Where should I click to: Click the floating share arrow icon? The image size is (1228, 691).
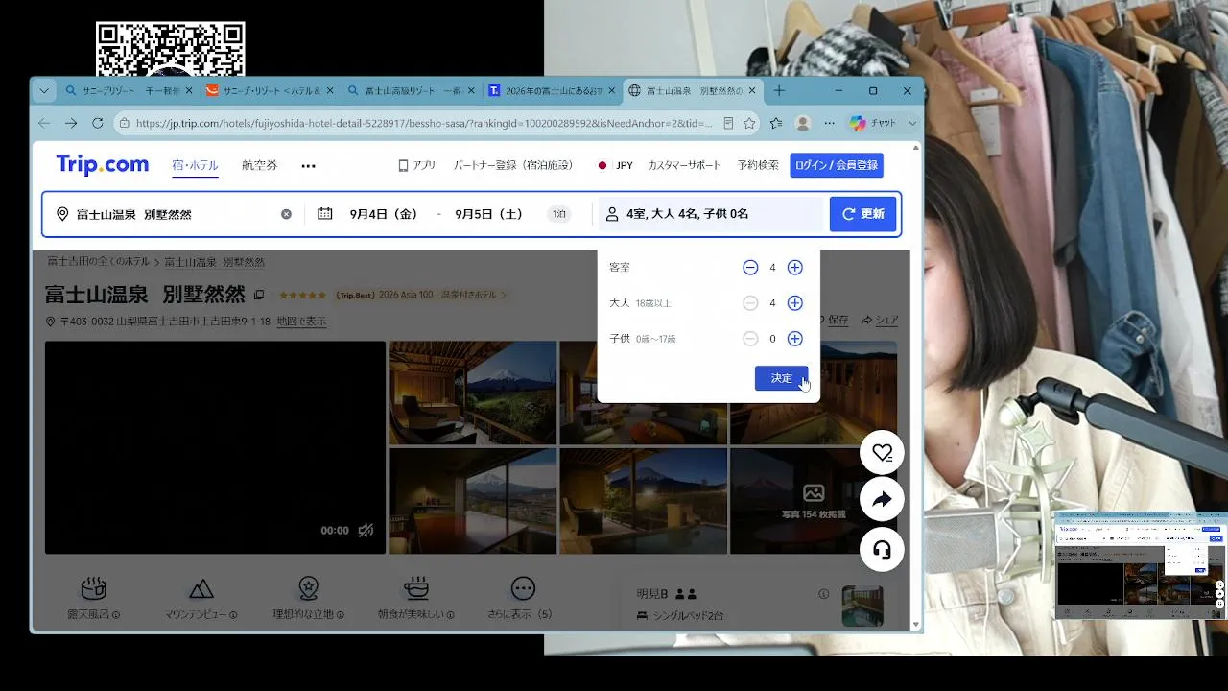tap(882, 499)
